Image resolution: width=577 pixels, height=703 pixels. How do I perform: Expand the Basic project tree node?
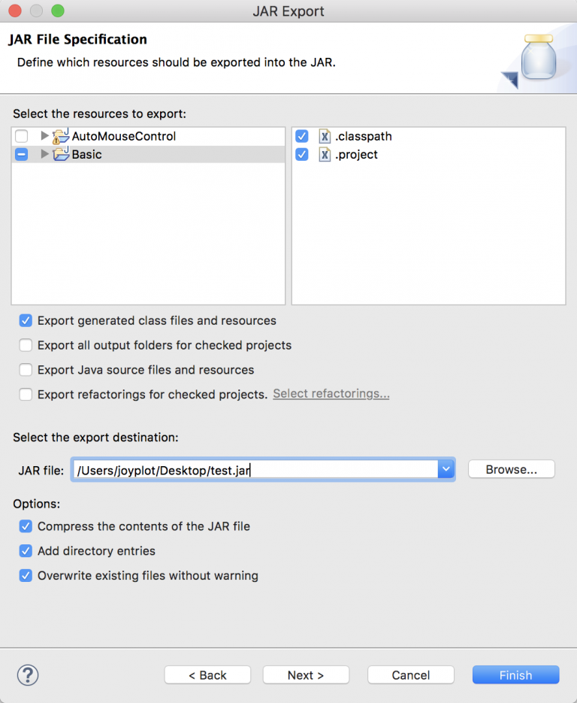pos(45,154)
